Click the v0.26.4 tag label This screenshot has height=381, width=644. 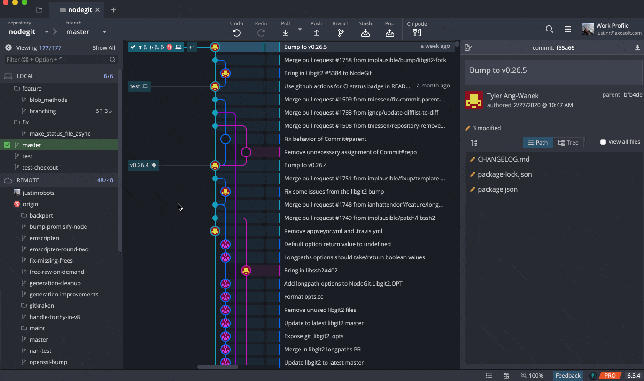tap(143, 165)
